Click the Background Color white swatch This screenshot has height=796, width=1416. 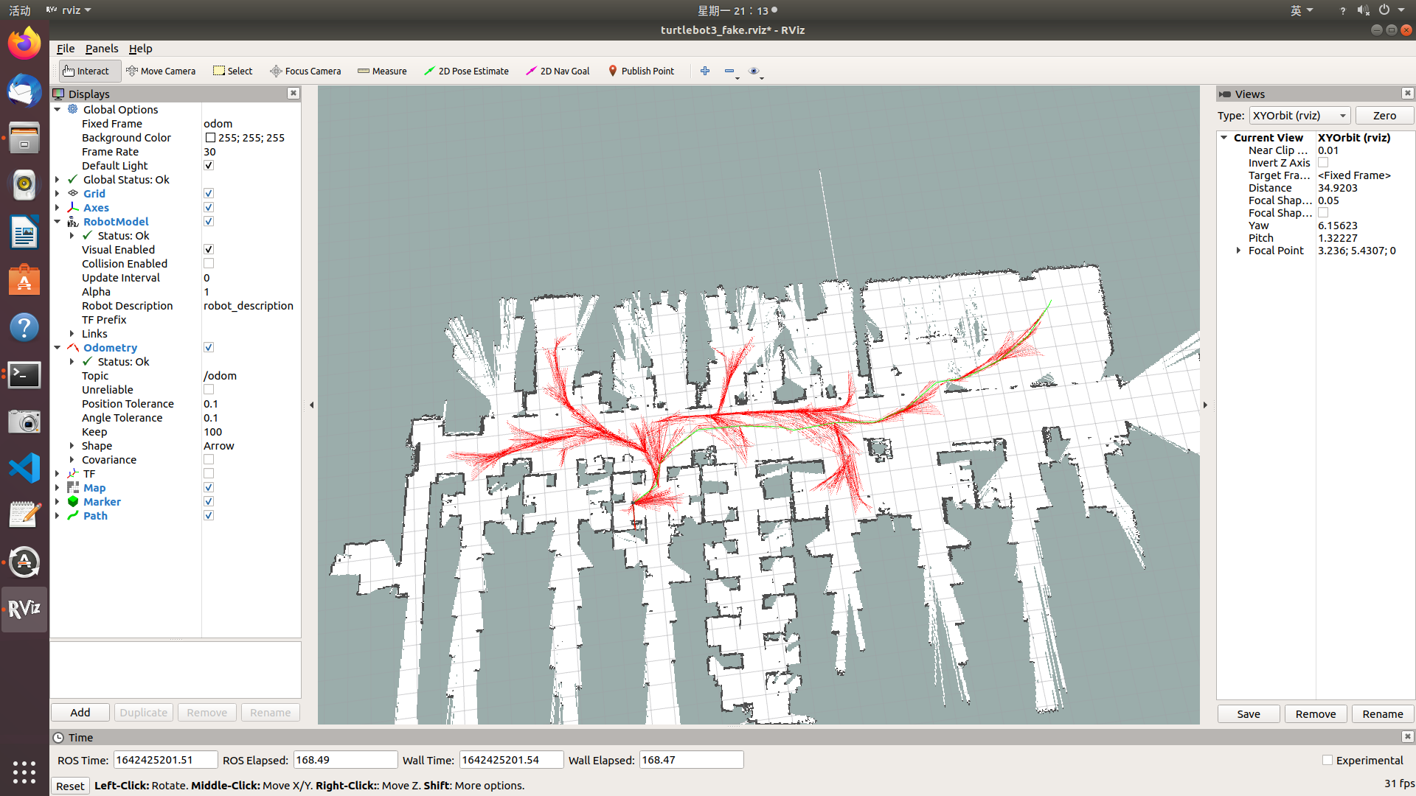(x=209, y=137)
